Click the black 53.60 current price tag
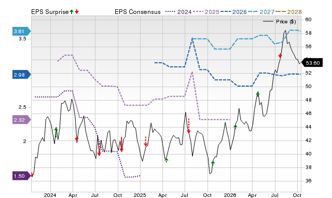332x198 pixels. [x=312, y=63]
